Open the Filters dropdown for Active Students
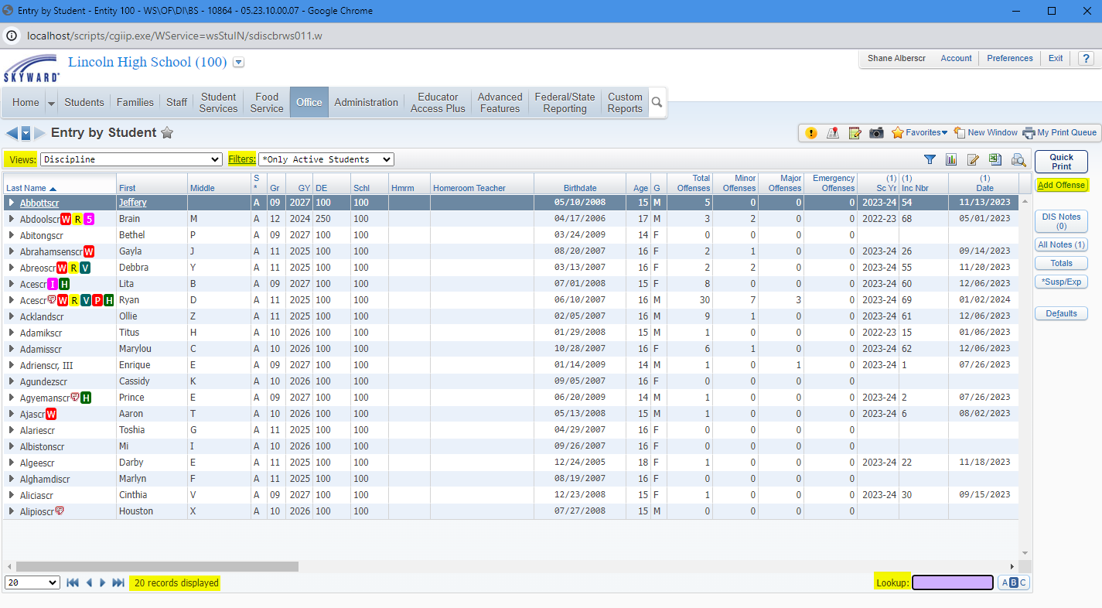Image resolution: width=1102 pixels, height=608 pixels. (x=326, y=159)
